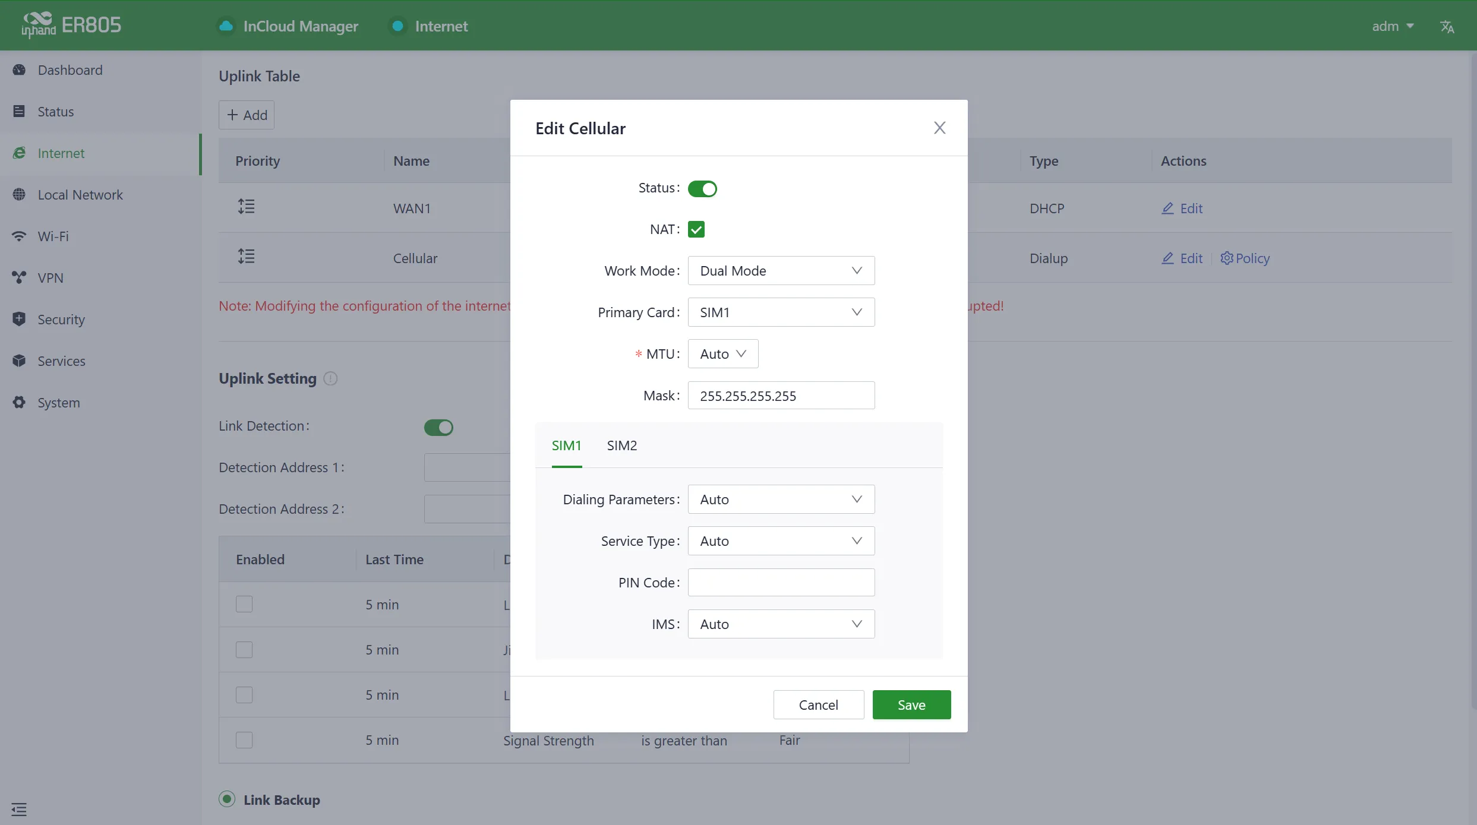The height and width of the screenshot is (825, 1477).
Task: Open the Internet sidebar menu item
Action: click(x=101, y=153)
